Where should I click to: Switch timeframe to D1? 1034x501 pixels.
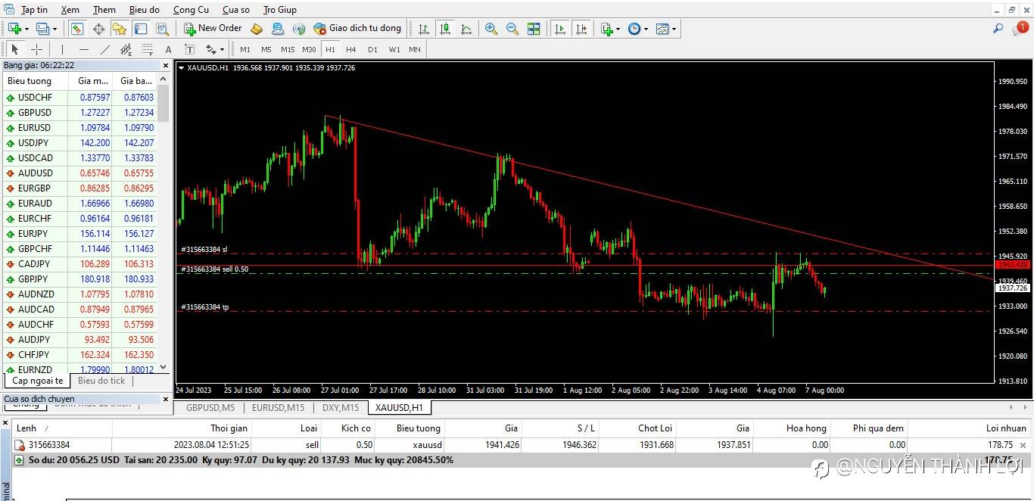tap(372, 49)
